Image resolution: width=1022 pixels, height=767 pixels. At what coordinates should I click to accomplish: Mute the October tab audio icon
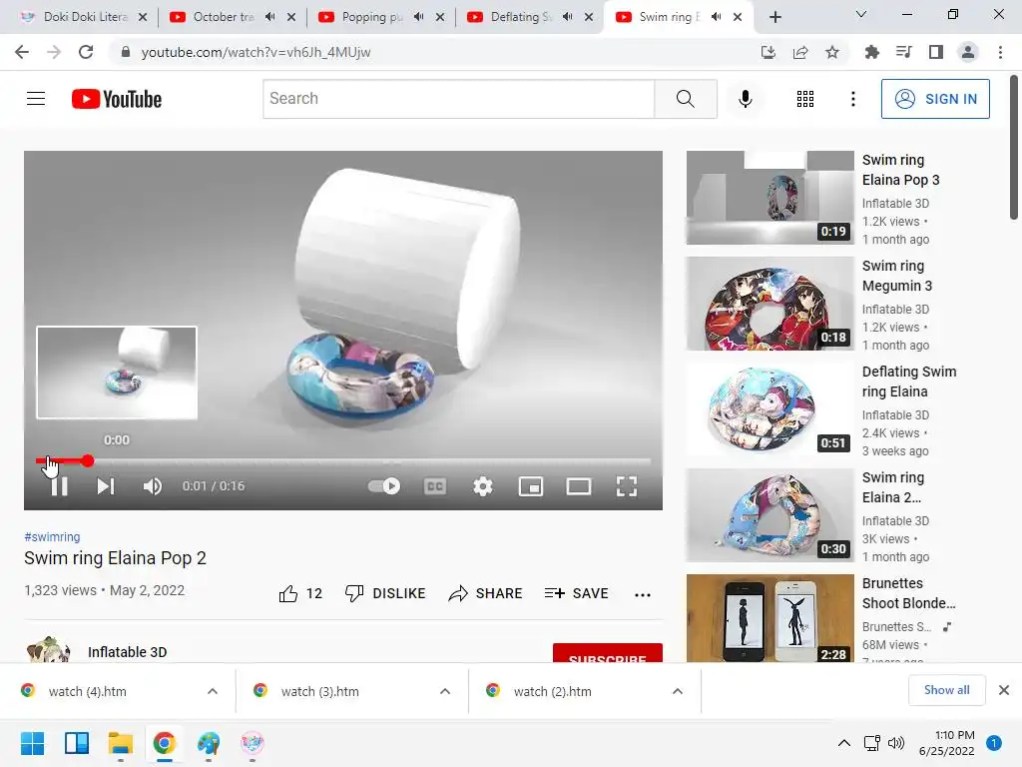coord(269,17)
